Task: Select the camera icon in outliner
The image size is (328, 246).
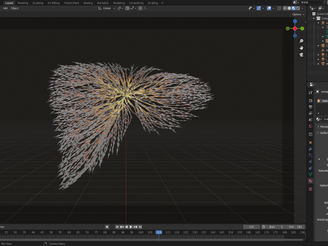Action: [x=323, y=46]
